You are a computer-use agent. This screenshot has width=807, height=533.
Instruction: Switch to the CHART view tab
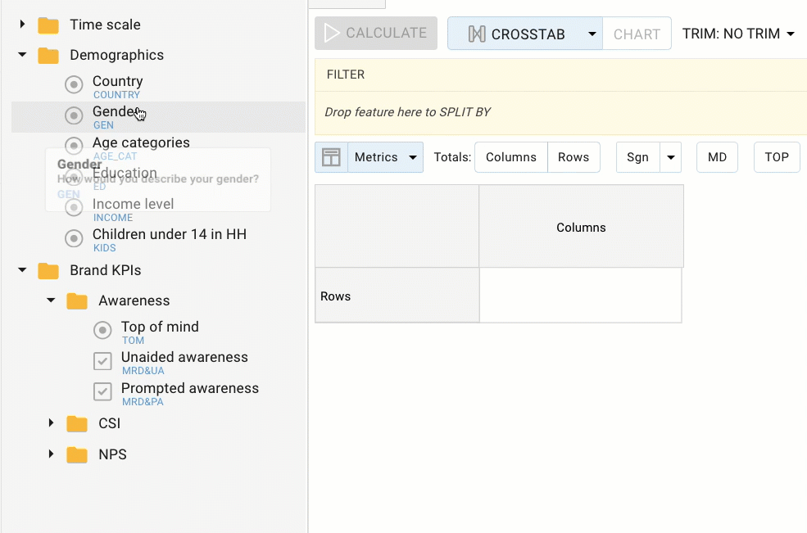[637, 34]
